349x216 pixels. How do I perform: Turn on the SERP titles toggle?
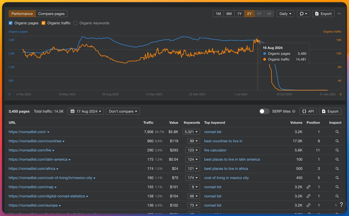pyautogui.click(x=264, y=111)
